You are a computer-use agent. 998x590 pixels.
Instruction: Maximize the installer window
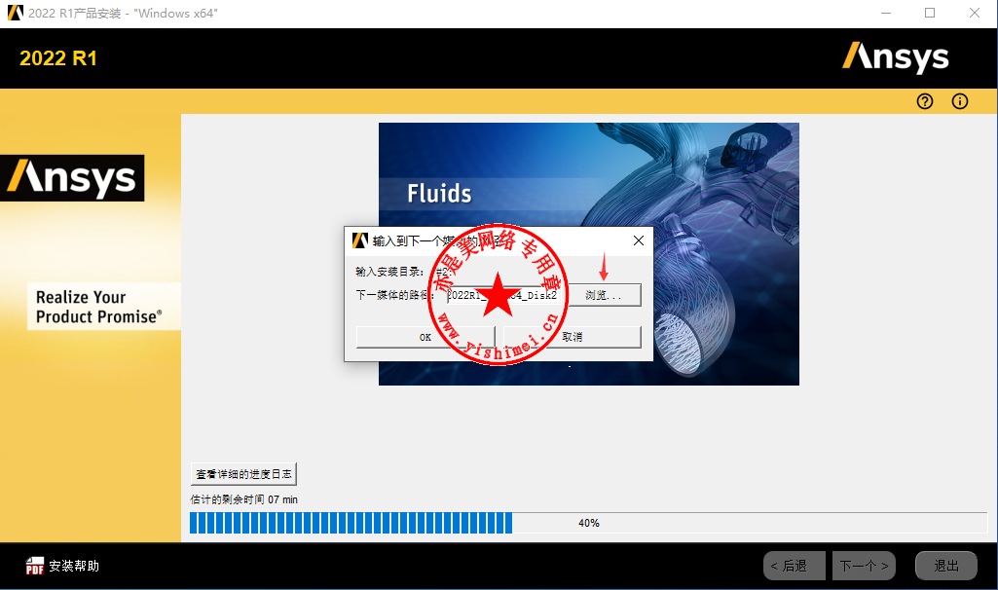930,13
